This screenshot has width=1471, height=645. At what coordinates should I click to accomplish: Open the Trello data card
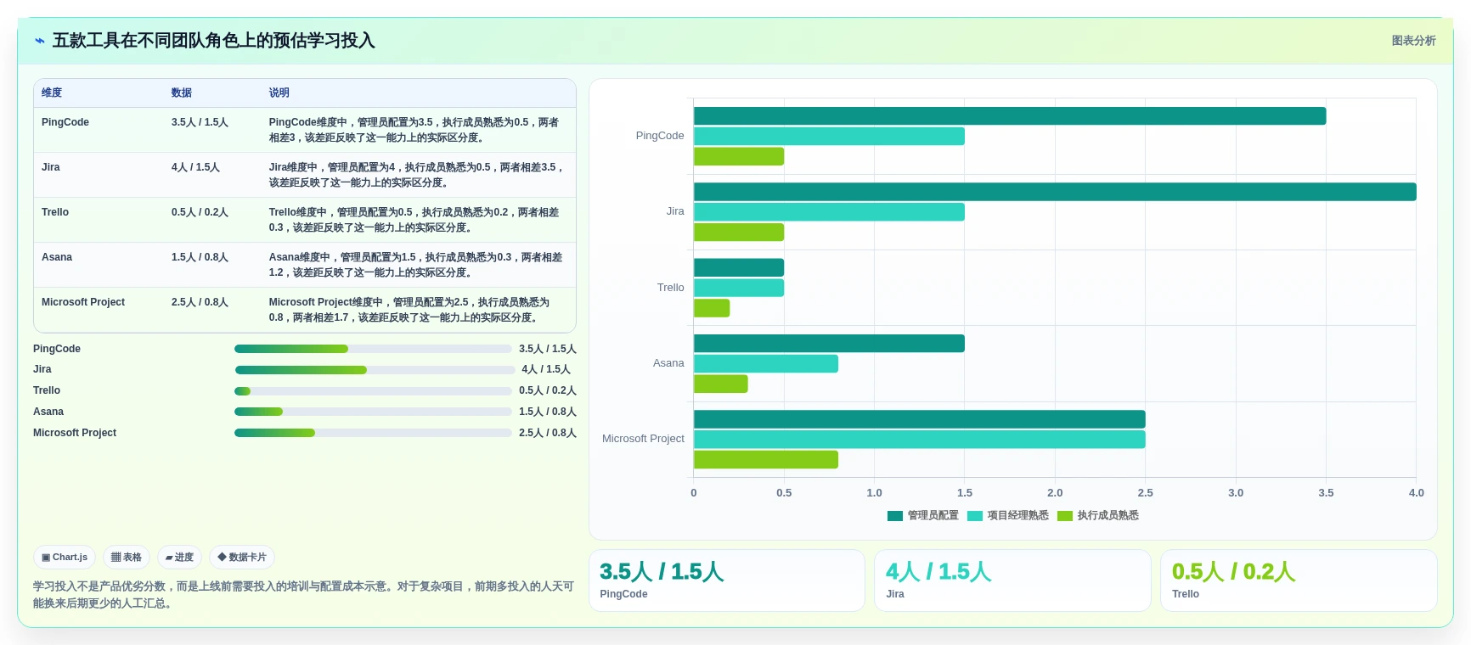[x=1299, y=580]
